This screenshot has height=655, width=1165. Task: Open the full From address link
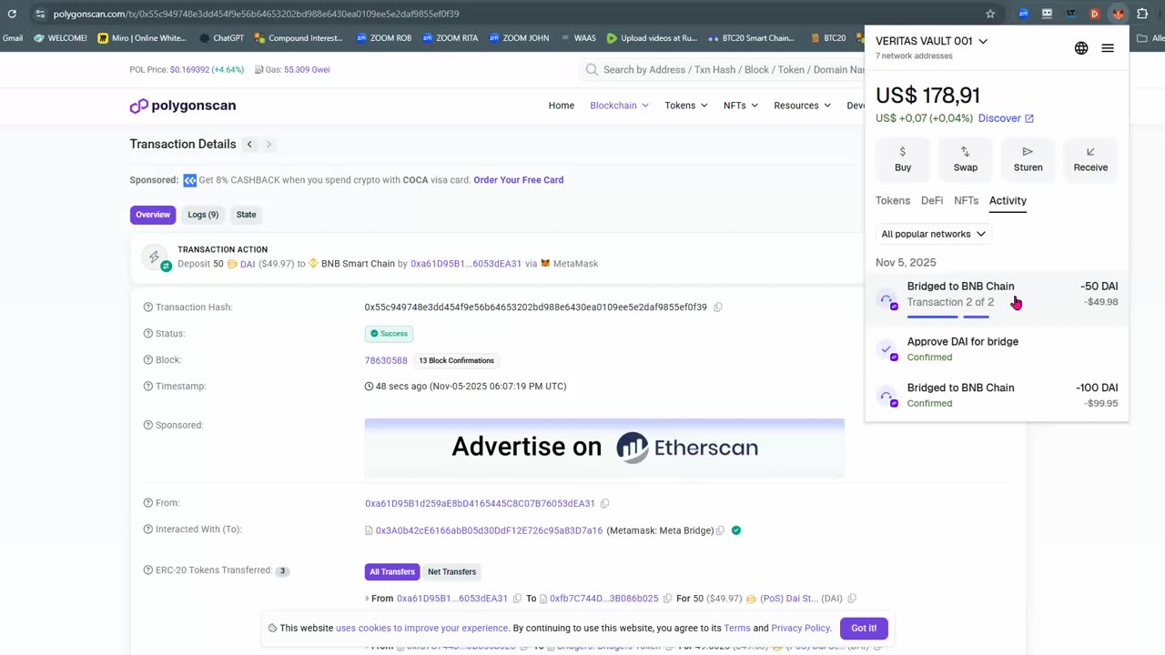[x=480, y=503]
